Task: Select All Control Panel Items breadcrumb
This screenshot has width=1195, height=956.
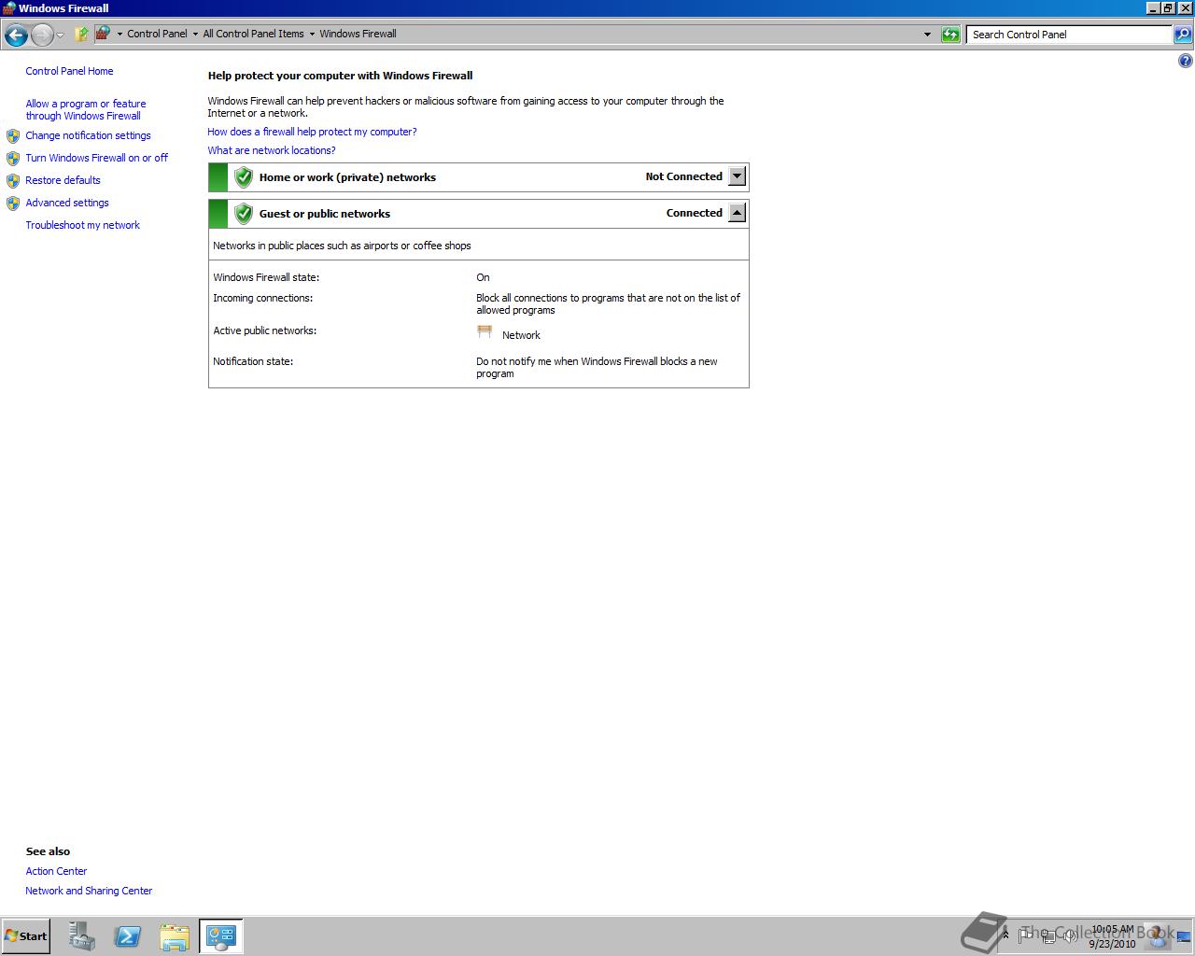Action: 253,34
